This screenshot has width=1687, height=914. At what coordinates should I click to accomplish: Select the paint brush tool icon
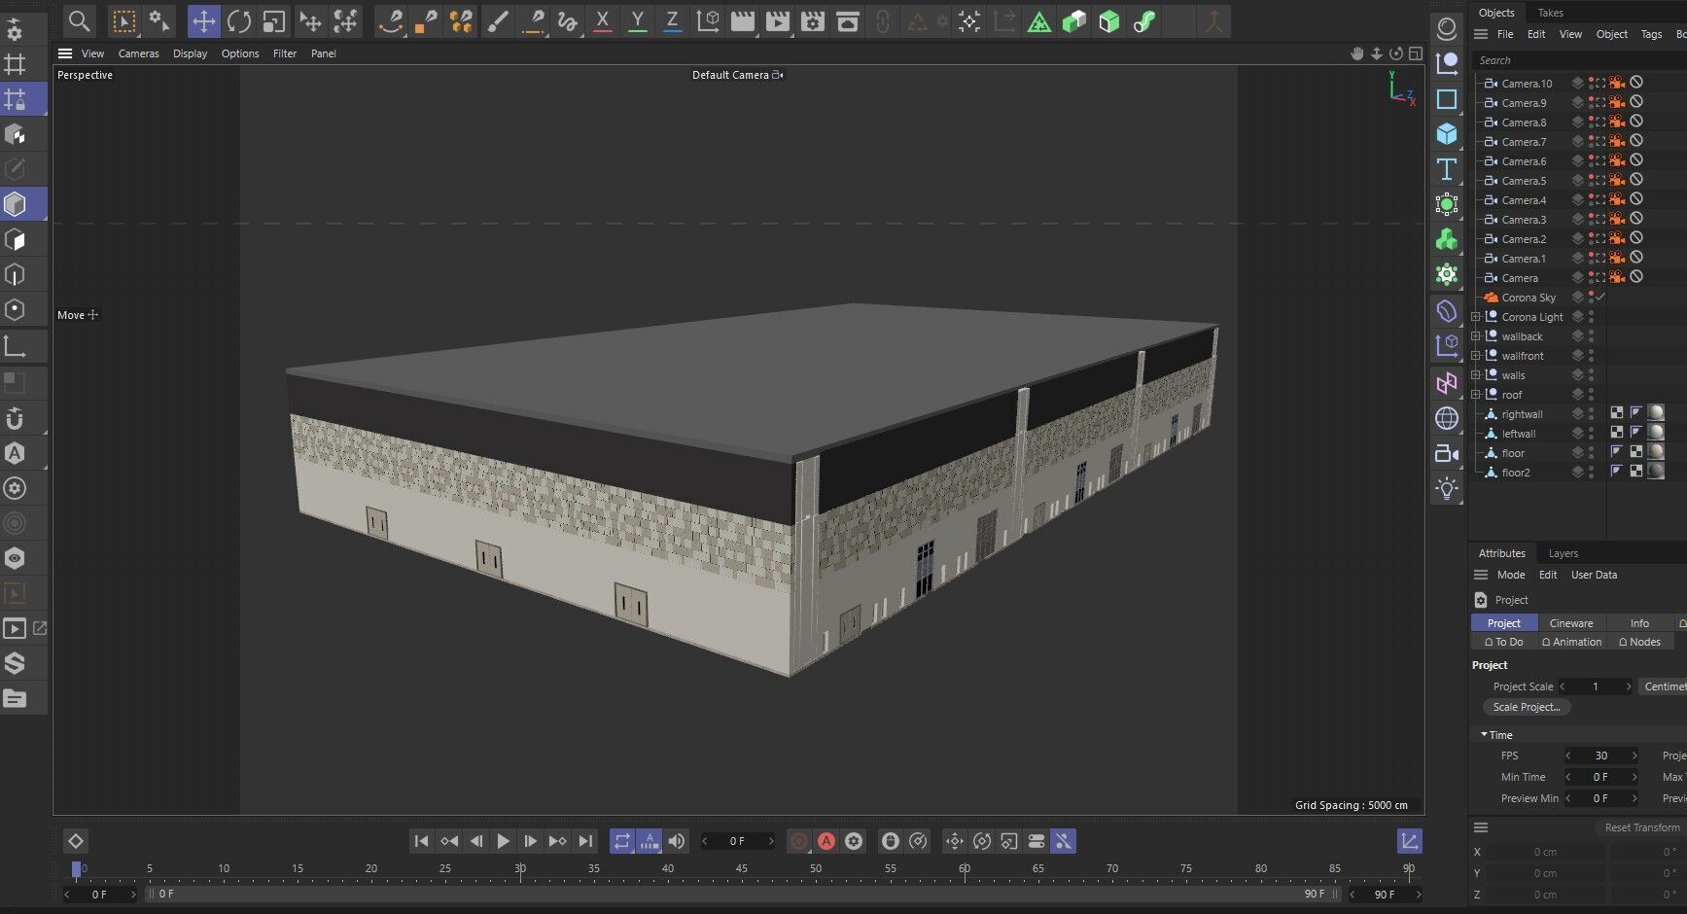pos(498,21)
